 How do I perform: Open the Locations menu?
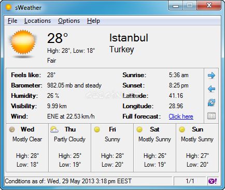(x=37, y=21)
